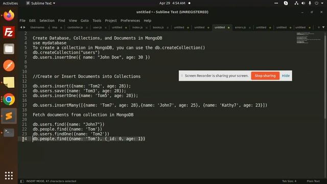The height and width of the screenshot is (184, 327).
Task: Switch to the imp tab
Action: tap(55, 28)
